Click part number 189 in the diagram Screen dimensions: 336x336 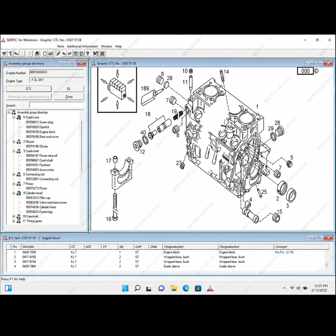click(x=145, y=88)
